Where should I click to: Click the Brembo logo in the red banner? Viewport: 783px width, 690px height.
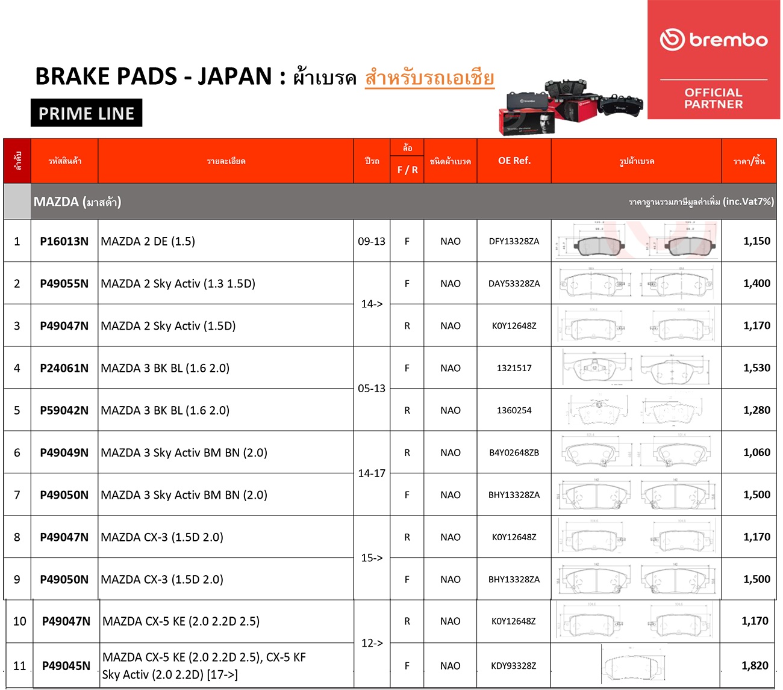click(714, 40)
